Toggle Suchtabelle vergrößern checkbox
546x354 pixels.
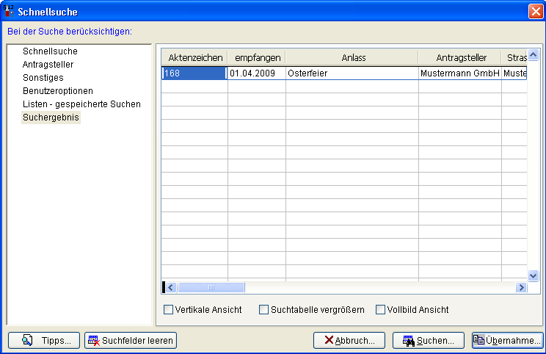(263, 310)
